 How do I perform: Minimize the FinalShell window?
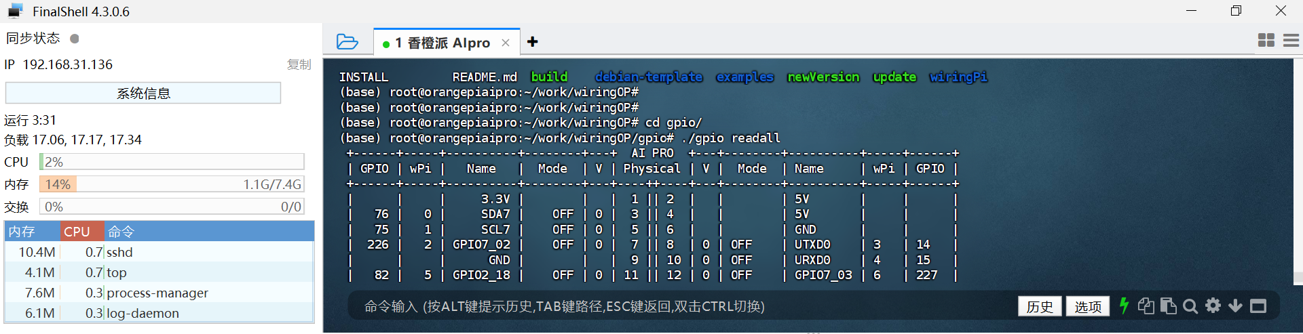tap(1191, 11)
